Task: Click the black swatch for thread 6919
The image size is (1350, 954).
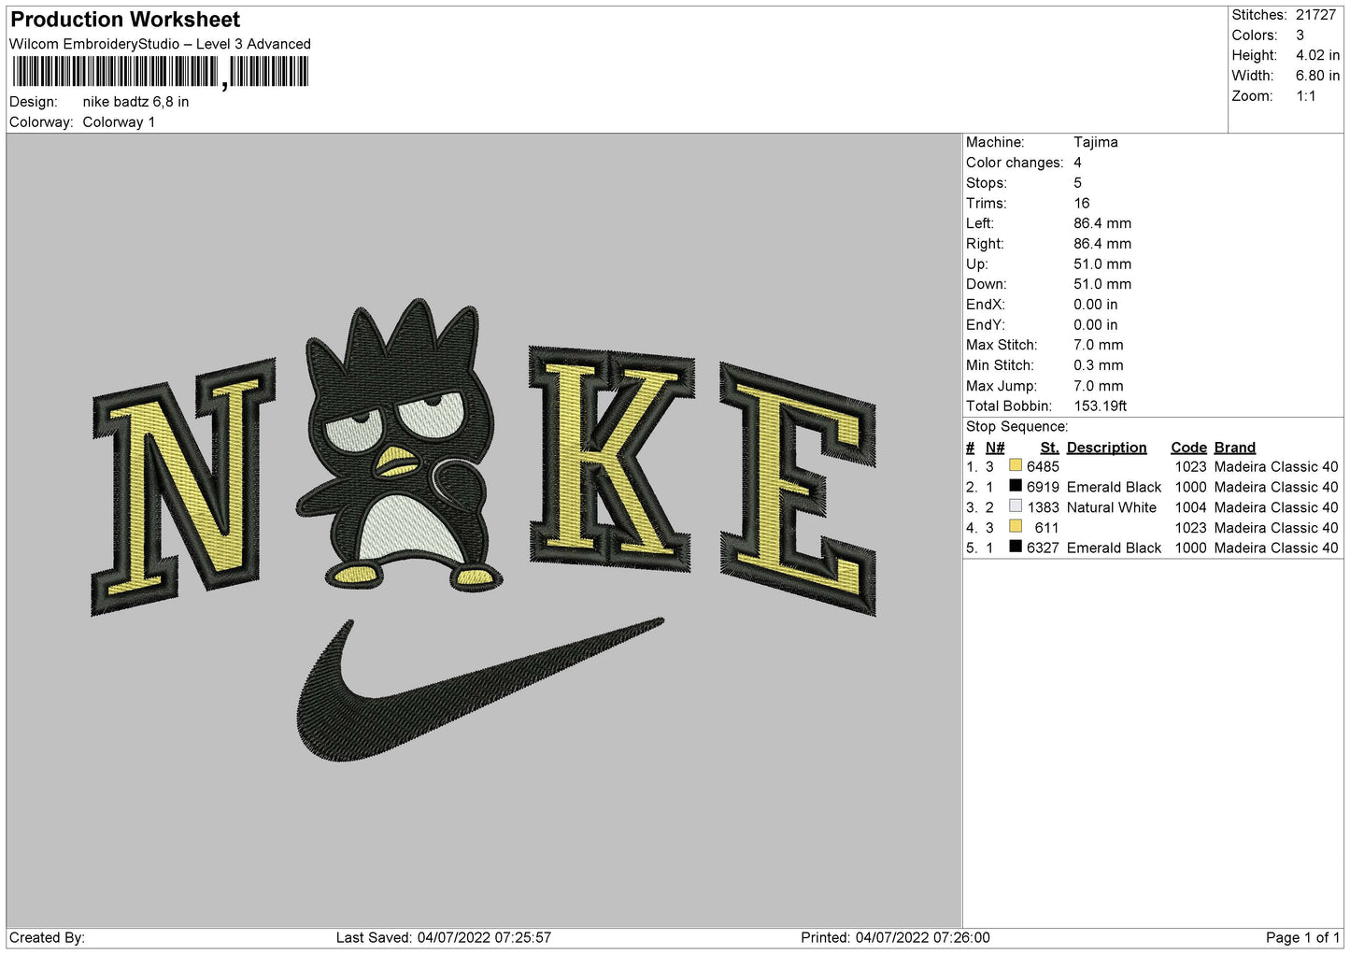Action: click(x=1016, y=486)
